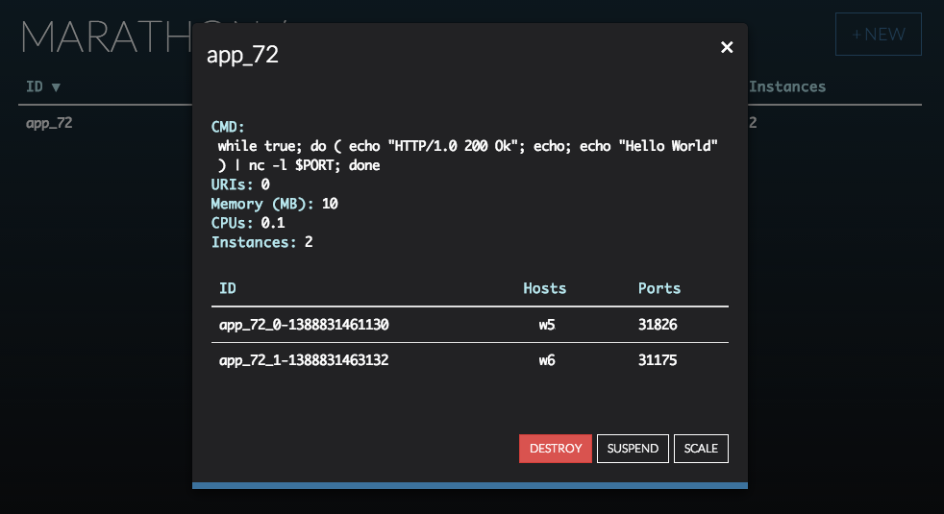Suspend the app_72 application
944x514 pixels.
coord(633,449)
